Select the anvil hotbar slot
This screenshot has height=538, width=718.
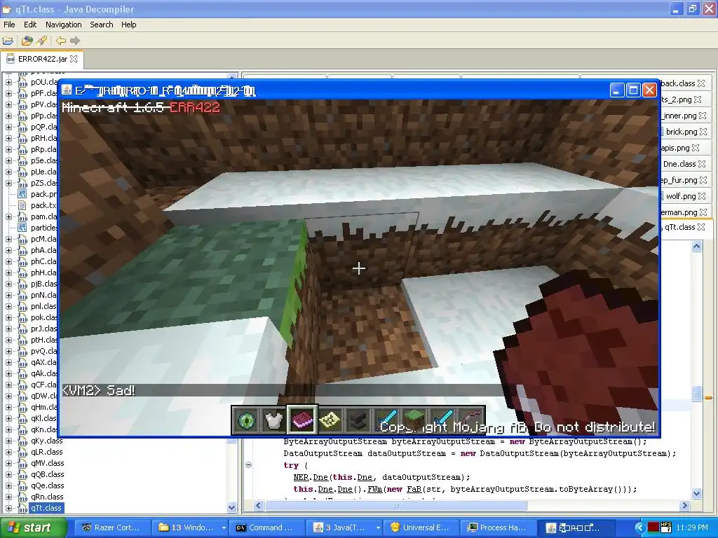click(358, 420)
